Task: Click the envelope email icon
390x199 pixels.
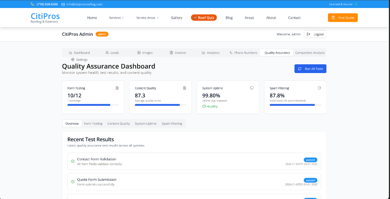Action: coord(63,5)
